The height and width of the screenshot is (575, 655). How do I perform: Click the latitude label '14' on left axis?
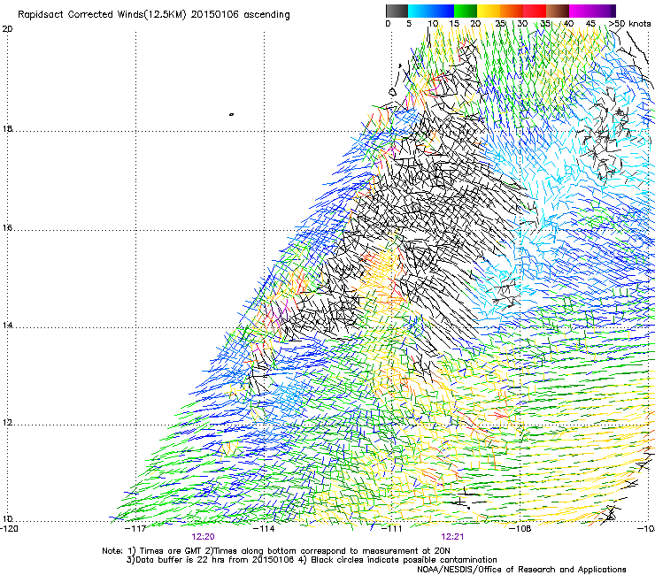[7, 325]
